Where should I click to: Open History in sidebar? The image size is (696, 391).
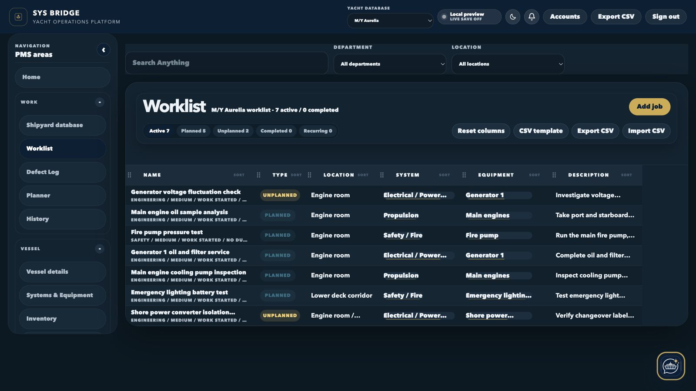coord(63,219)
